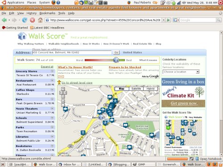Screen dimensions: 223x167
Task: Click the show desktop icon in bottom panel
Action: coord(3,164)
